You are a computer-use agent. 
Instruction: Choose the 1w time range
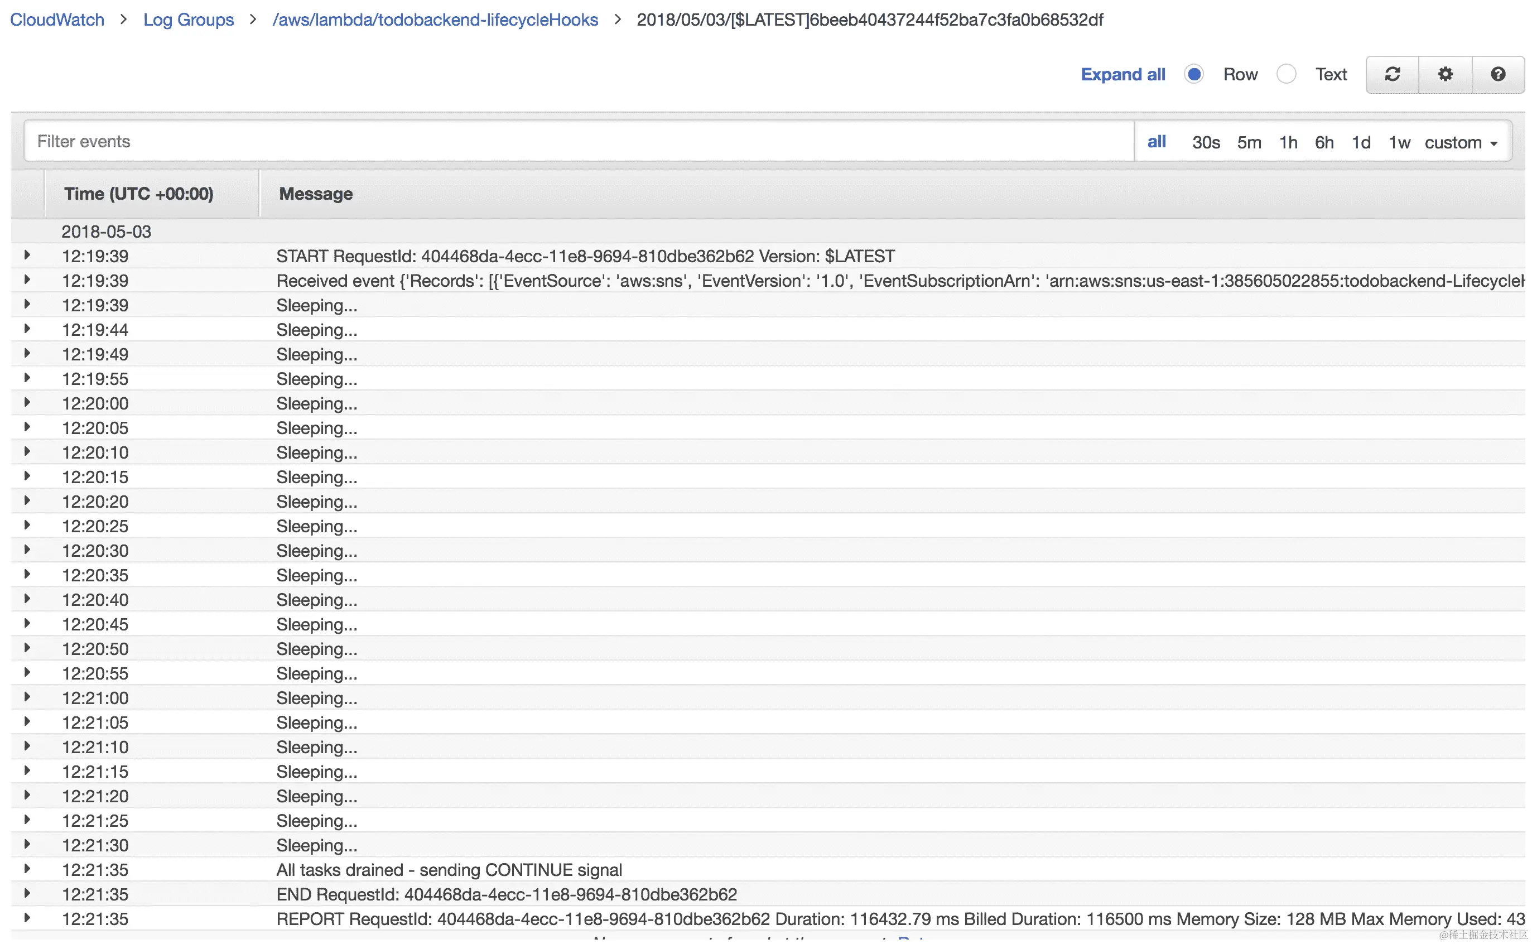(x=1399, y=143)
